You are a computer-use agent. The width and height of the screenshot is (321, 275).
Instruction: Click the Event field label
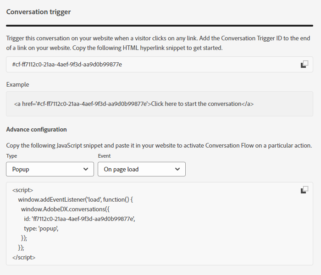point(104,156)
